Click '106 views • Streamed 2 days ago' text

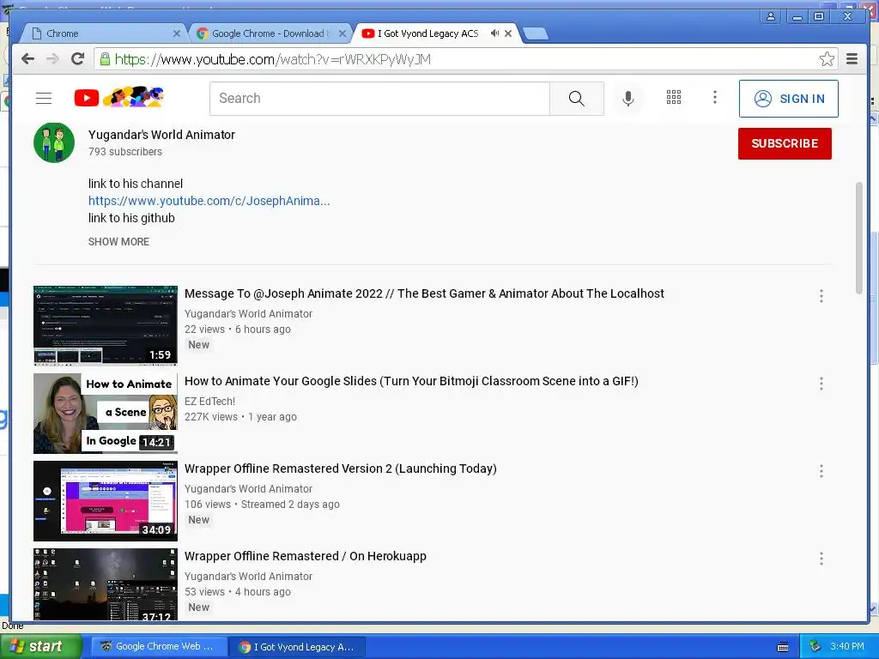point(262,505)
